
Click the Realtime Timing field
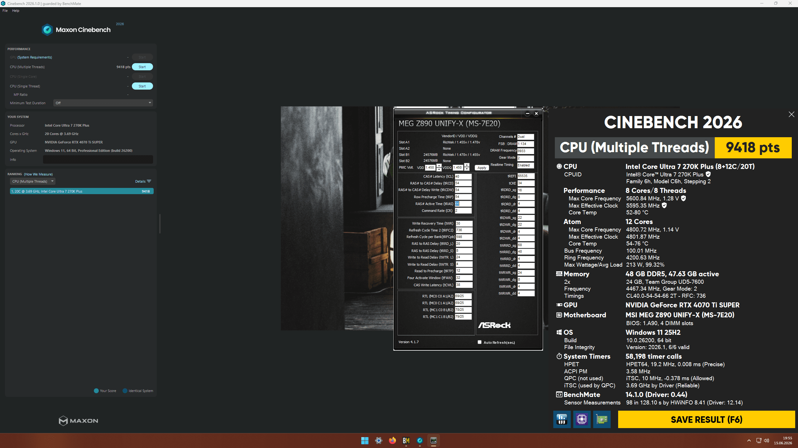pyautogui.click(x=526, y=165)
